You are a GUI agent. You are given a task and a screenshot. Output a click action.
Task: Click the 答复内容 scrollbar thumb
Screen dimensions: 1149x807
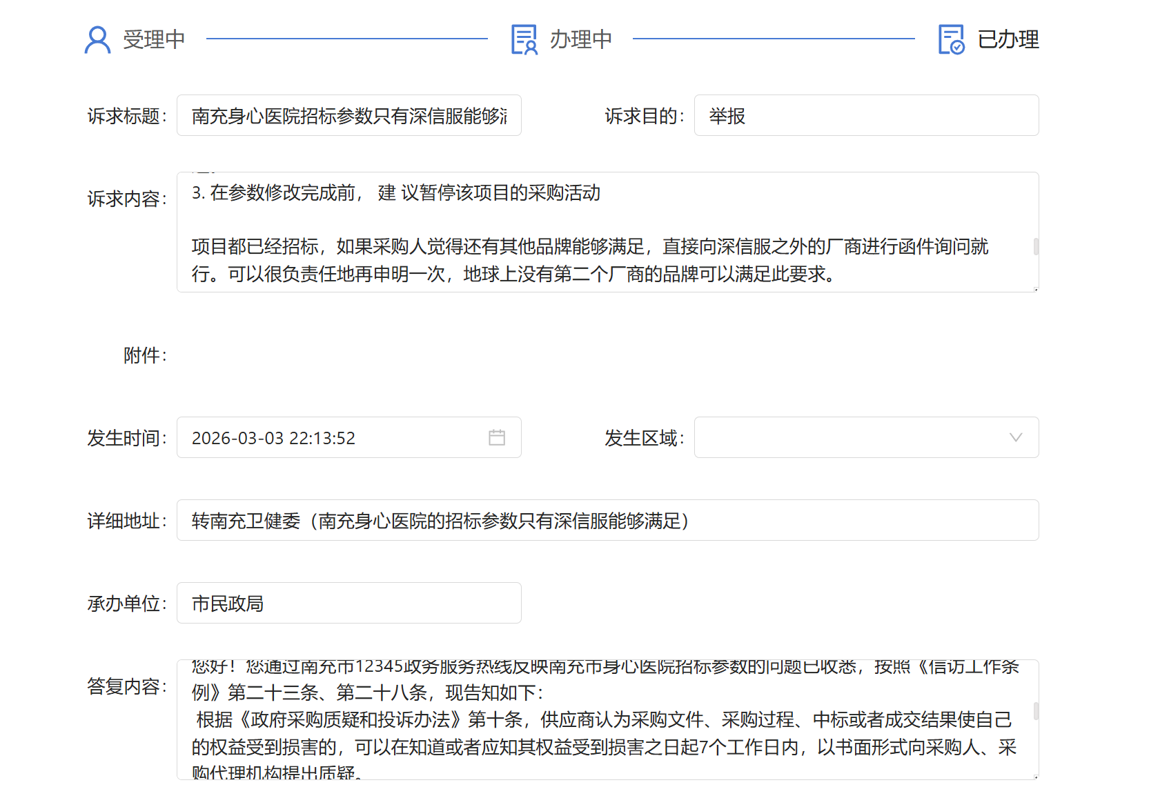(x=1035, y=711)
